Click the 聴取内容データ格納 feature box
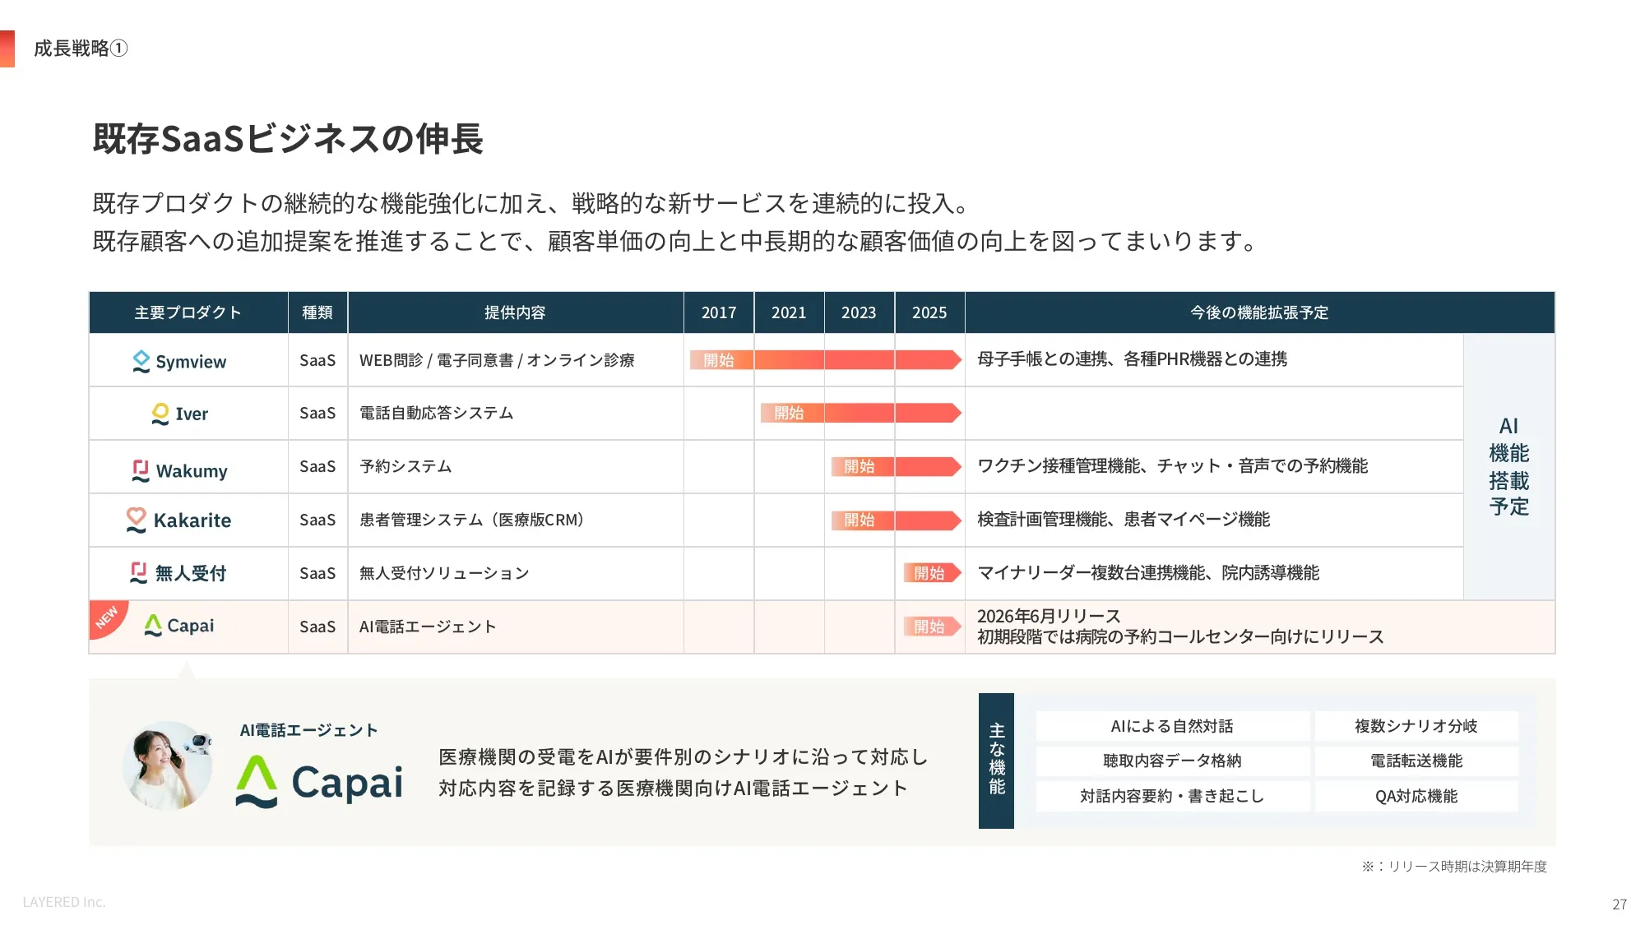Viewport: 1645px width, 925px height. click(x=1172, y=761)
